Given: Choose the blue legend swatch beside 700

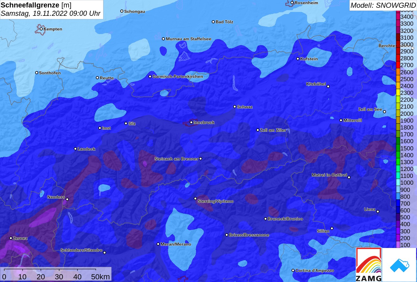Looking at the screenshot, I should click(x=398, y=204).
